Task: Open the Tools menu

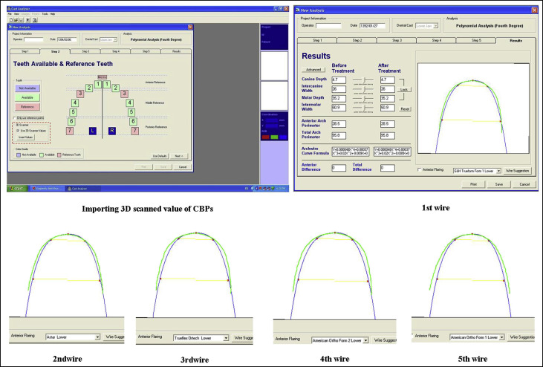Action: coord(45,13)
